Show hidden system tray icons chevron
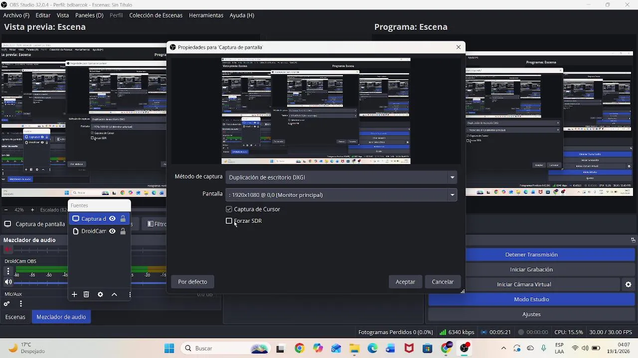Screen dimensions: 638x358 point(503,348)
